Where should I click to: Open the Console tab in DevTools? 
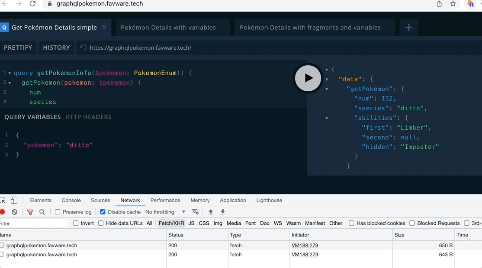tap(71, 200)
